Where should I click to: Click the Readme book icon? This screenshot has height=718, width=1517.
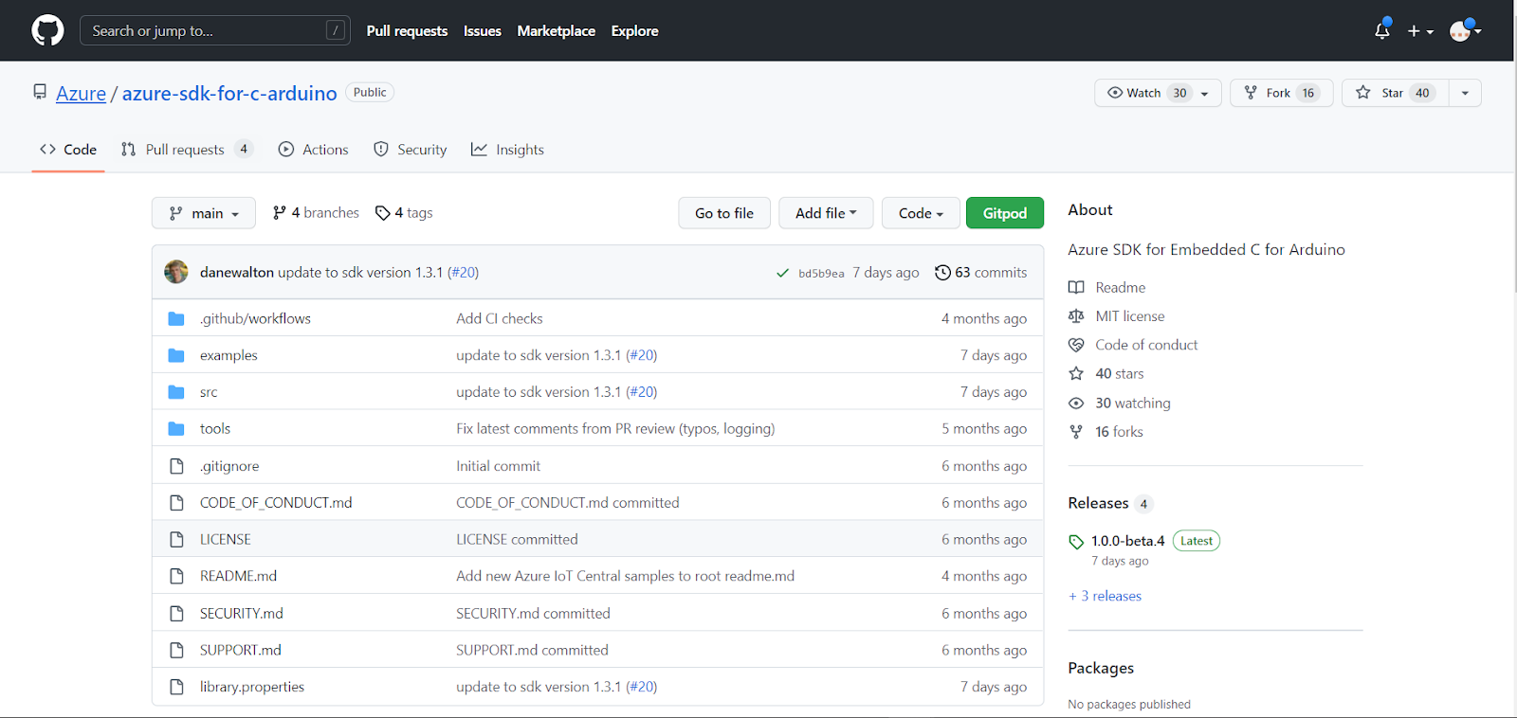coord(1076,287)
